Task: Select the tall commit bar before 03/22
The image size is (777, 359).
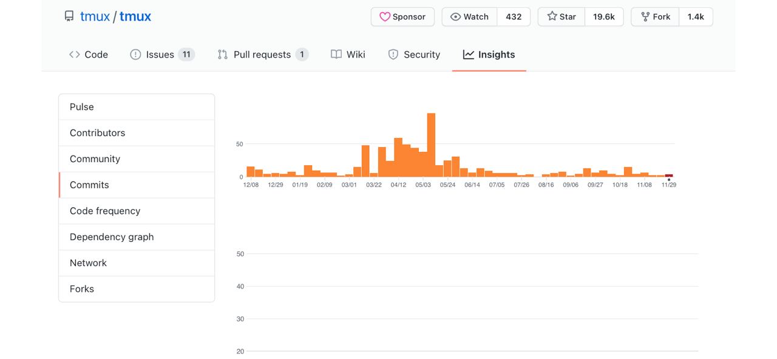Action: 365,161
